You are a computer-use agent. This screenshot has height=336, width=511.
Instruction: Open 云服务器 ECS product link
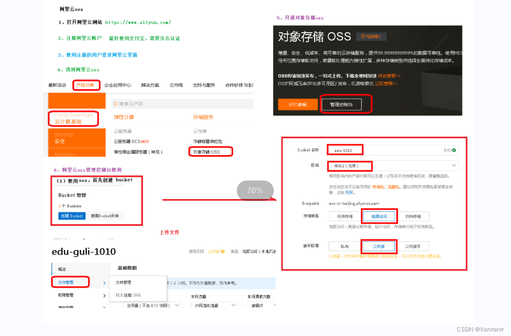click(x=131, y=141)
